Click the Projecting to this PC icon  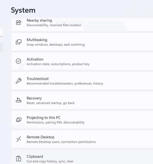click(x=19, y=119)
